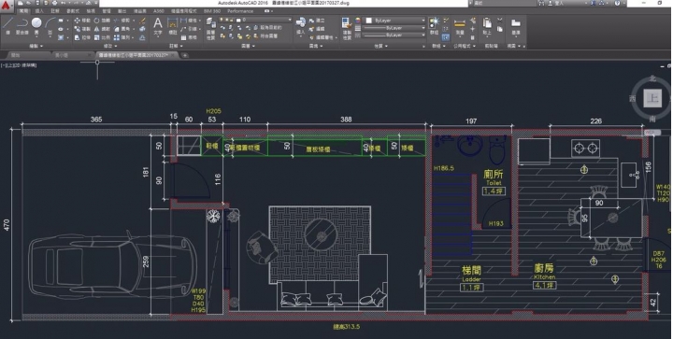This screenshot has height=339, width=673.
Task: Open the ByLayer color dropdown
Action: [394, 21]
